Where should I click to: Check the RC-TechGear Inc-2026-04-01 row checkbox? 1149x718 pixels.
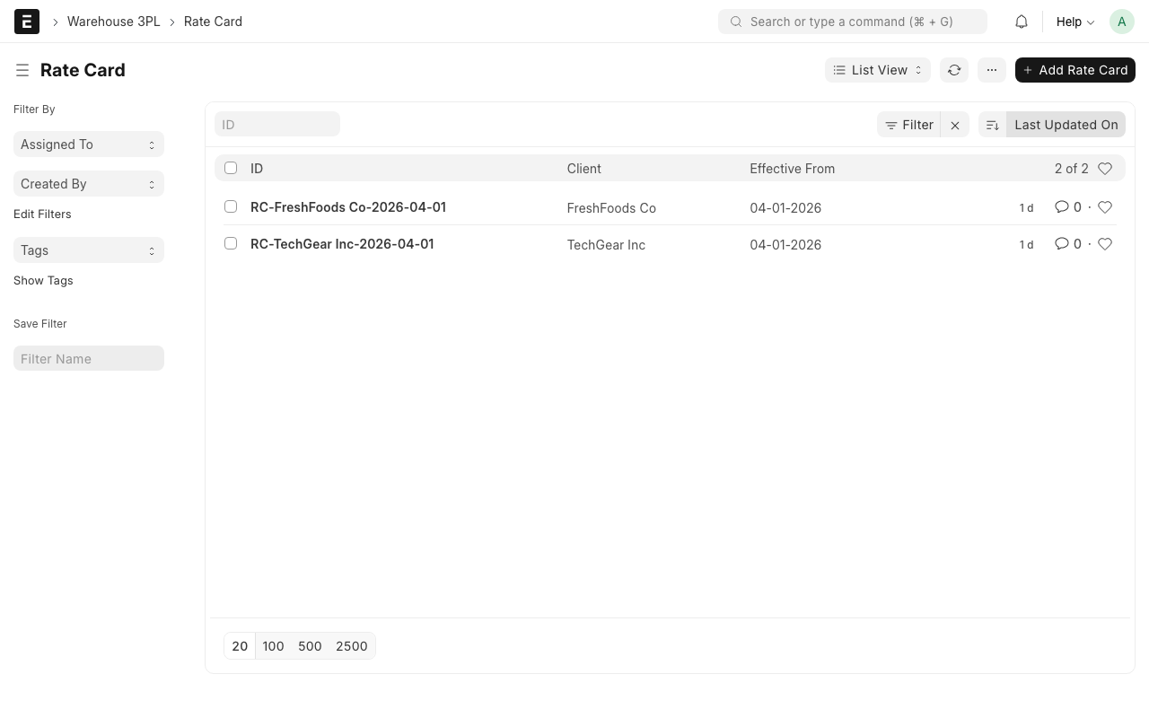point(231,243)
